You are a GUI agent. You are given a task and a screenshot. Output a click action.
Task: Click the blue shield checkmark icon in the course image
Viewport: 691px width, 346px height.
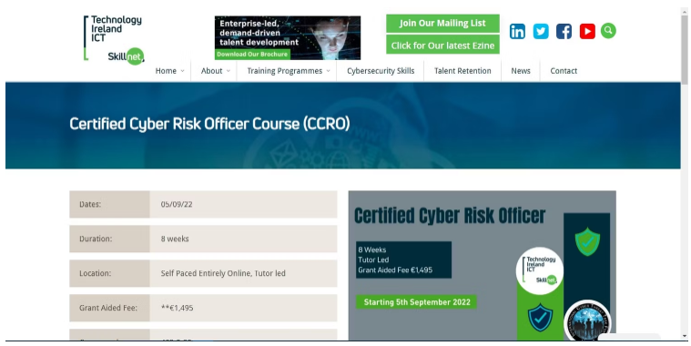click(540, 318)
